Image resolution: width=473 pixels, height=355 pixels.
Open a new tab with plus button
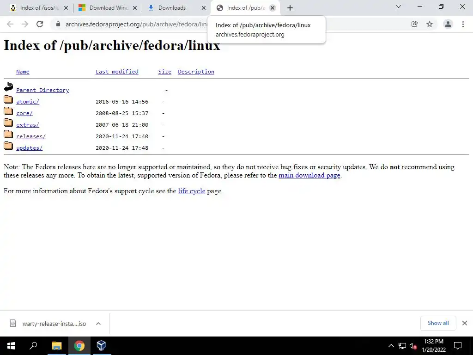(290, 8)
